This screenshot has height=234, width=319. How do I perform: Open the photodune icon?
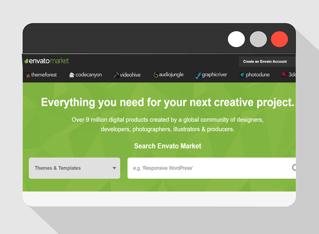[x=242, y=75]
